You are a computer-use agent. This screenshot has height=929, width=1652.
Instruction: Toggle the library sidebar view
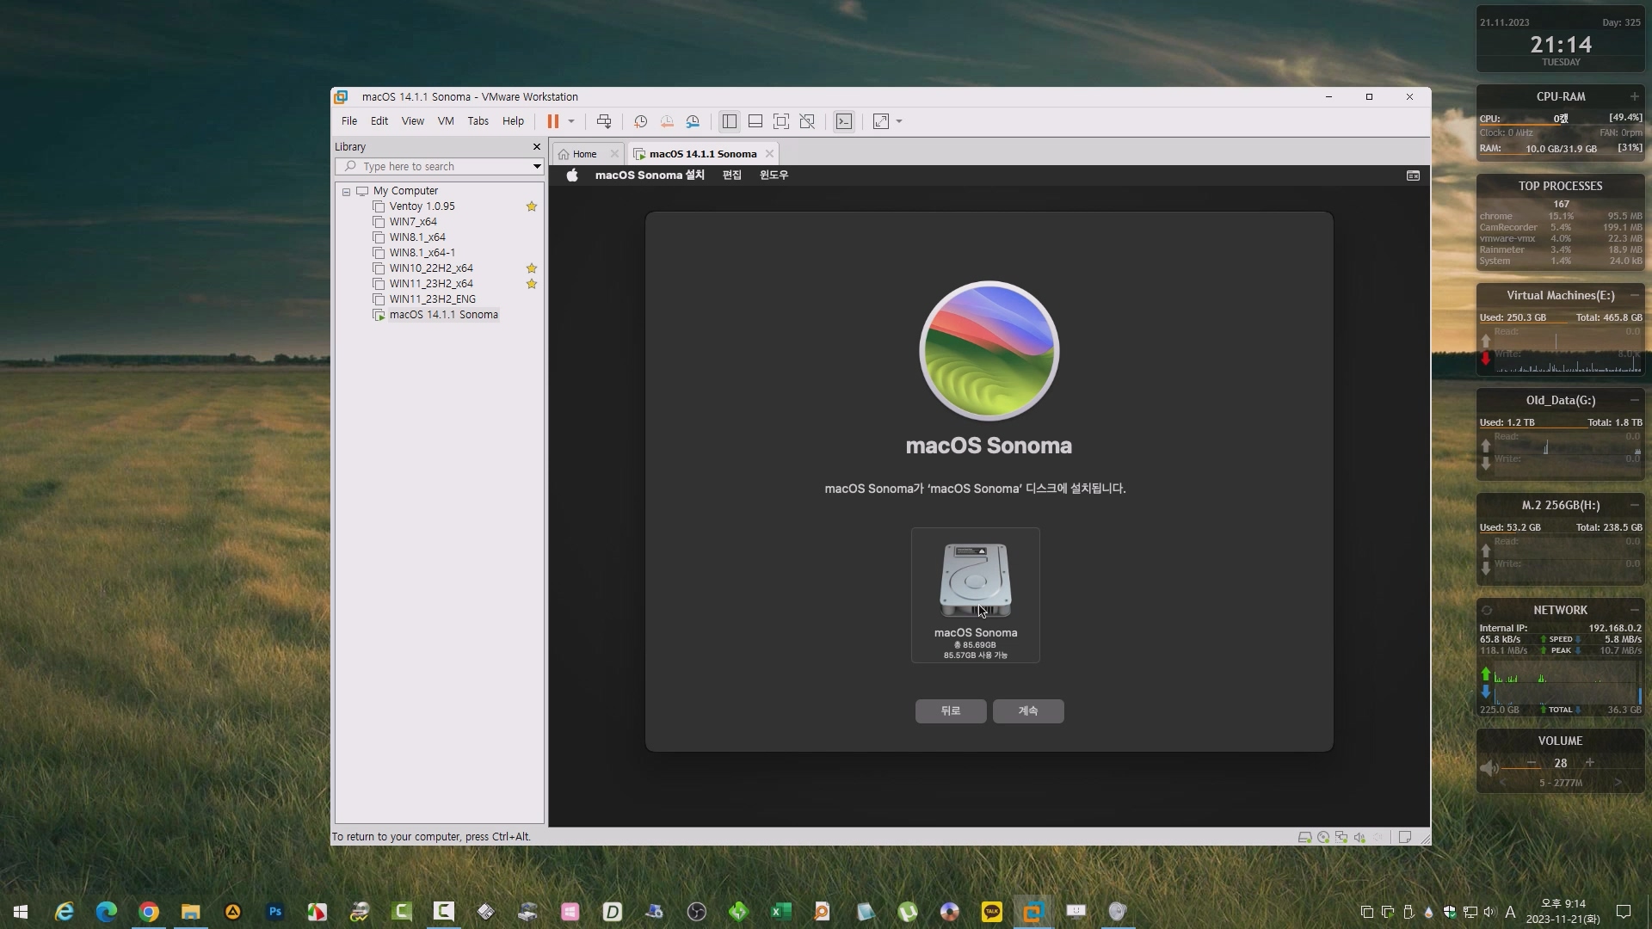[729, 121]
